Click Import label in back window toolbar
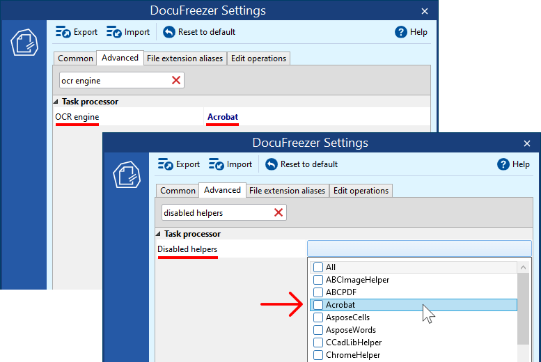Screen dimensions: 541x362 (x=137, y=32)
